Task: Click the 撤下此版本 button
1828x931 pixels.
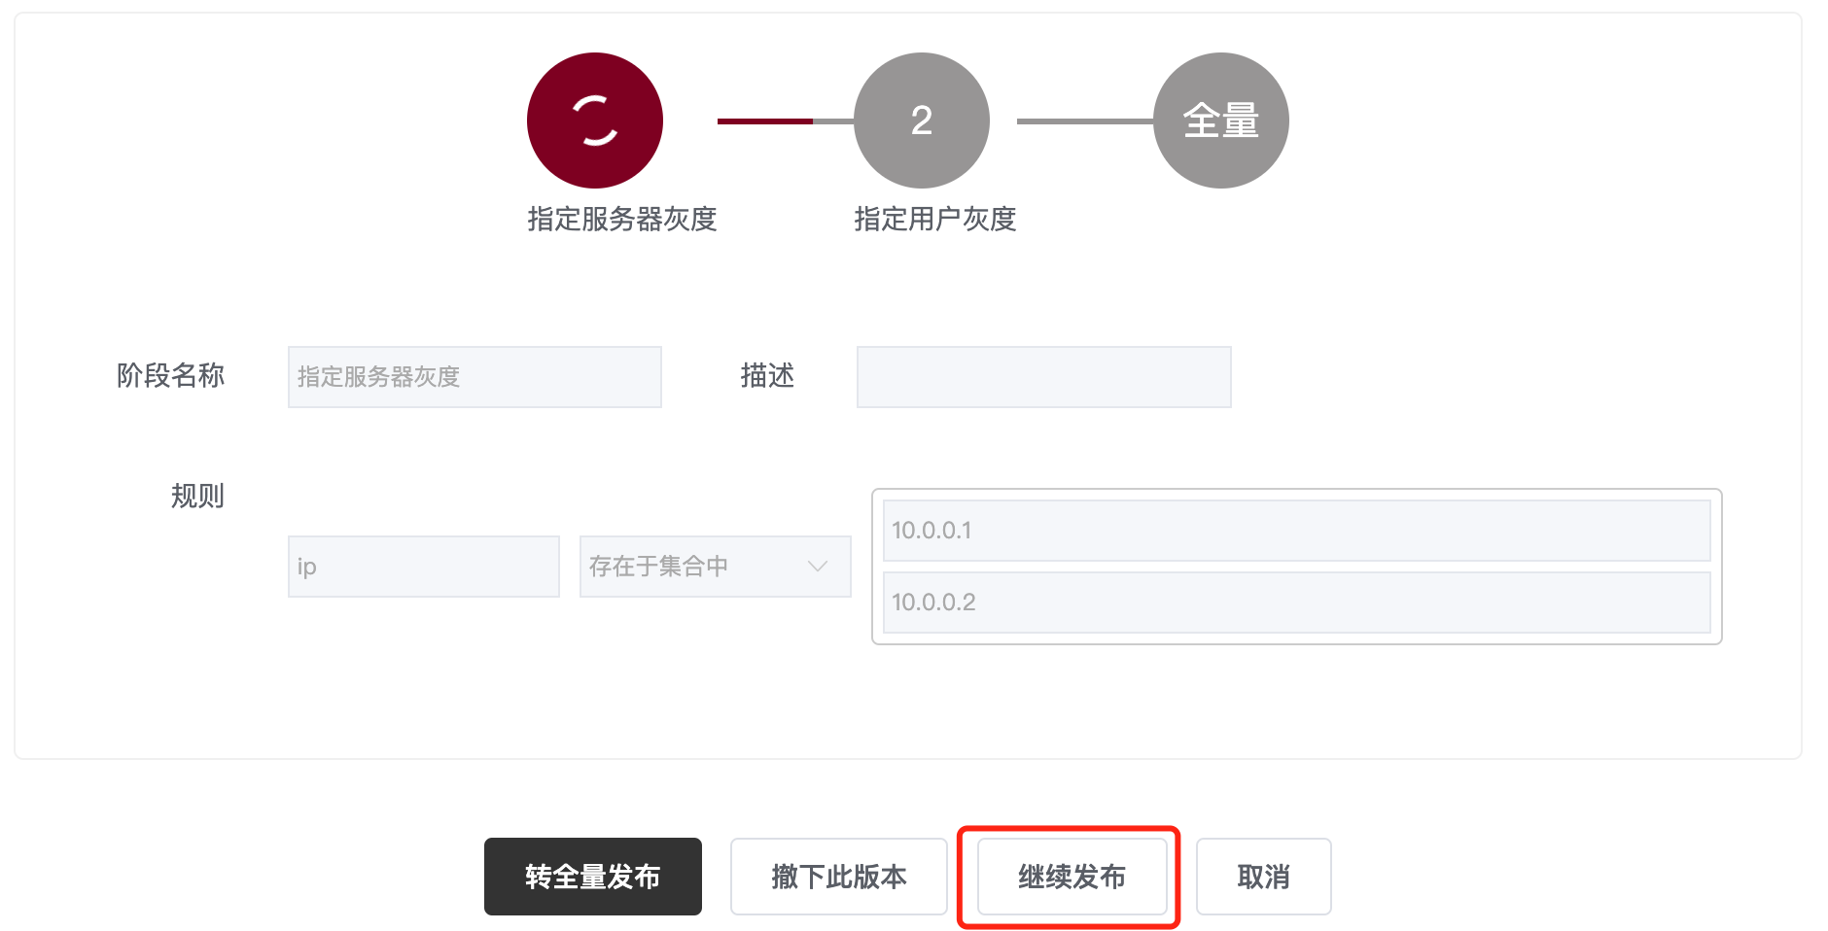Action: pyautogui.click(x=839, y=877)
